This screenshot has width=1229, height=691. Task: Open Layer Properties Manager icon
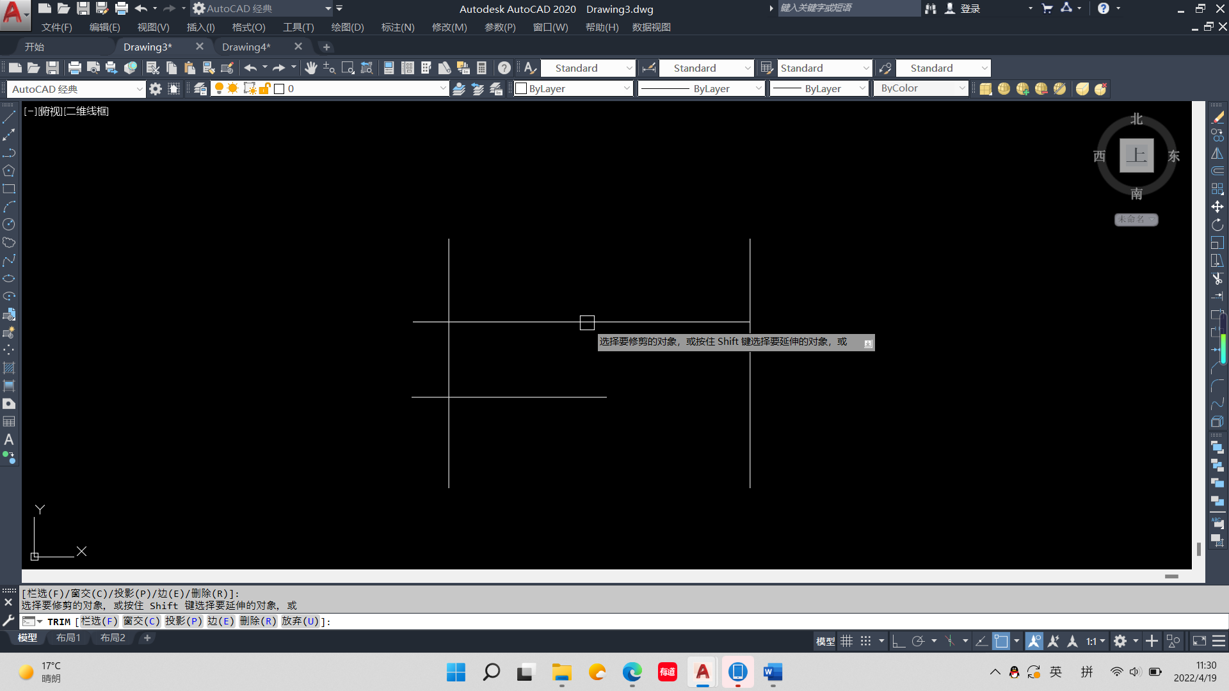coord(200,89)
